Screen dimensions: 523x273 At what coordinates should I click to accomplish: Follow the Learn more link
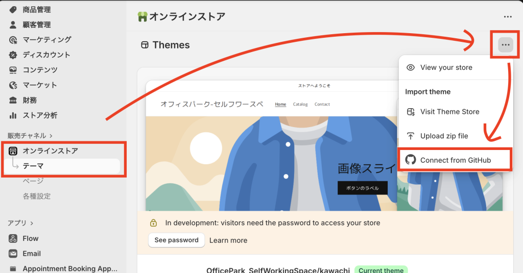click(x=228, y=240)
